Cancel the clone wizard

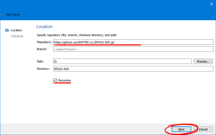click(x=203, y=129)
